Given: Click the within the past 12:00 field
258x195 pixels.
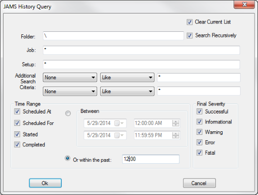Looking at the screenshot, I should point(151,159).
